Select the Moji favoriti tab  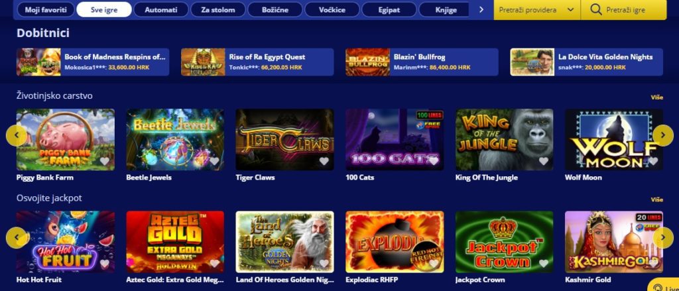[x=46, y=9]
